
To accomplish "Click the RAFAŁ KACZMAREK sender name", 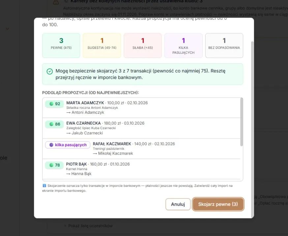I will [x=112, y=144].
